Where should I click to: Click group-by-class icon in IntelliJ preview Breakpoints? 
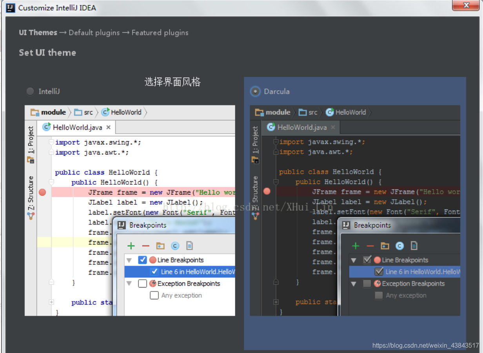click(175, 246)
